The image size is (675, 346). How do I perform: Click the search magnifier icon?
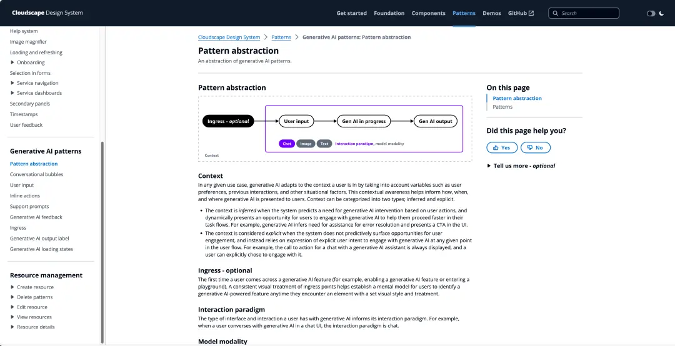556,13
